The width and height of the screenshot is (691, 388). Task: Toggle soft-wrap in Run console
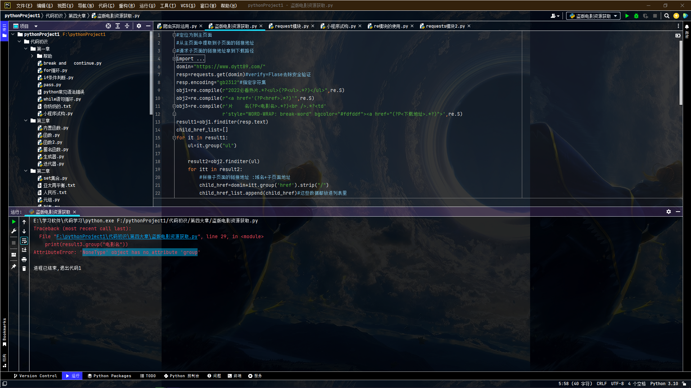[x=24, y=241]
